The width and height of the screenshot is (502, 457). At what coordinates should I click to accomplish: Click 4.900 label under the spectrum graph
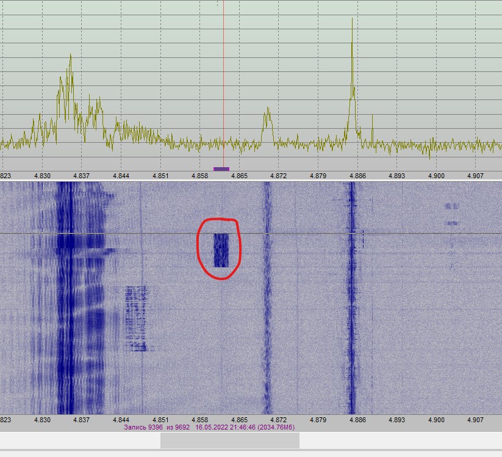tap(436, 176)
